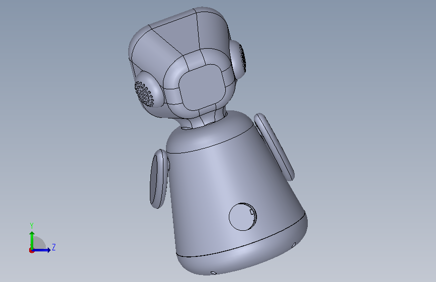The image size is (436, 282).
Task: Select the left ear speaker grille
Action: click(x=144, y=93)
